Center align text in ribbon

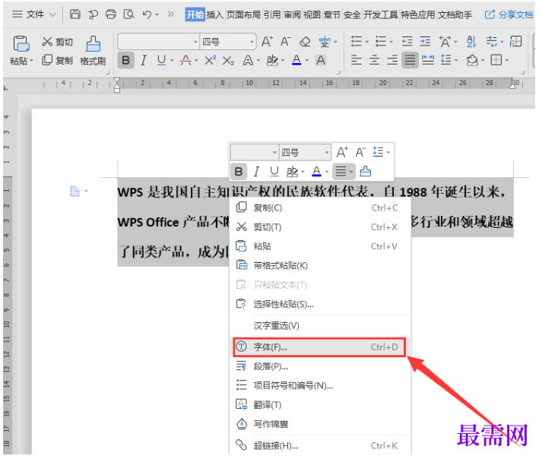pyautogui.click(x=374, y=61)
